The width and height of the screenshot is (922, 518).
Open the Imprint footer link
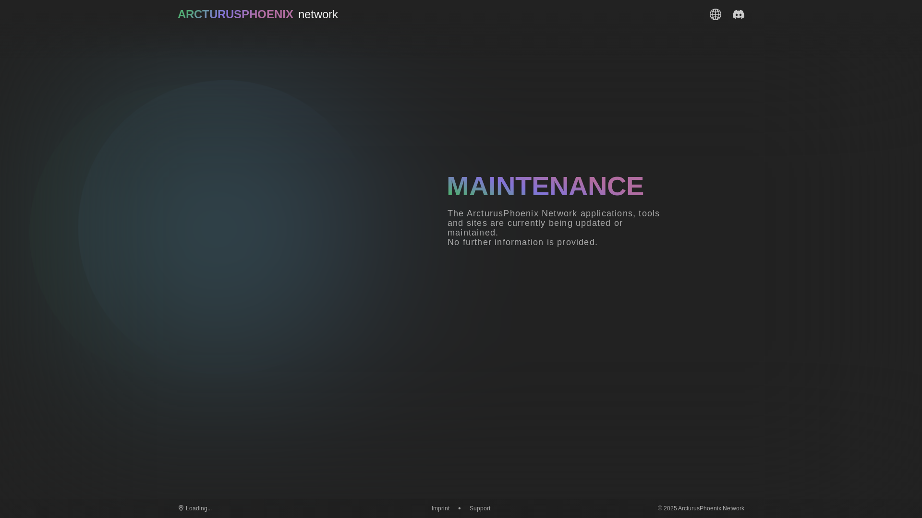click(440, 508)
